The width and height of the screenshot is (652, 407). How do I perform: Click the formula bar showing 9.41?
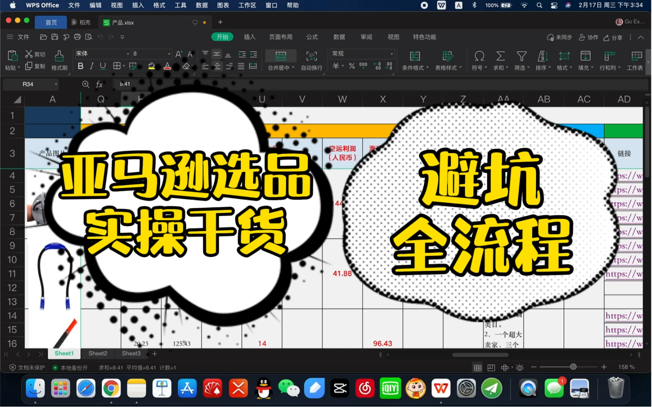381,84
